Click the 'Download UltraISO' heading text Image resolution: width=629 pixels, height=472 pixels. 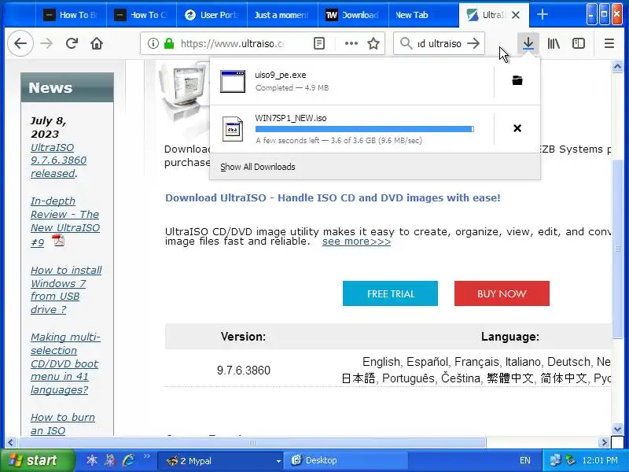333,198
